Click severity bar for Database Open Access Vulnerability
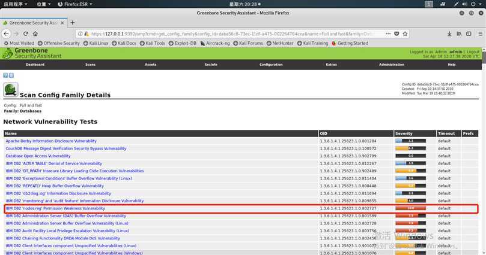This screenshot has height=255, width=486. [x=411, y=156]
